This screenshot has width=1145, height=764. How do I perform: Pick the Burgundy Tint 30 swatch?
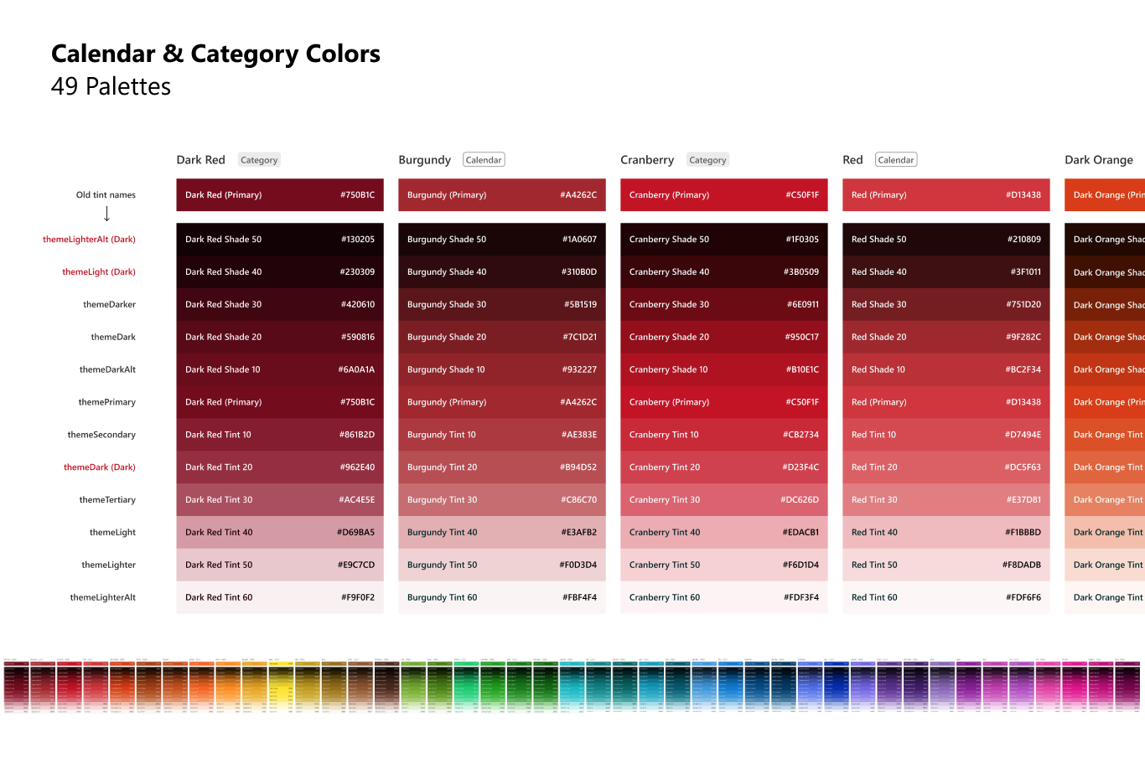[502, 499]
